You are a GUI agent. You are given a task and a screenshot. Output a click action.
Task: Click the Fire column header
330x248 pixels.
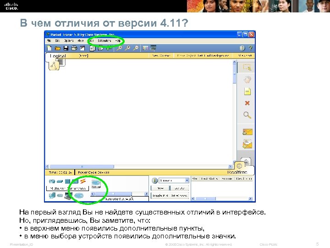pos(195,179)
